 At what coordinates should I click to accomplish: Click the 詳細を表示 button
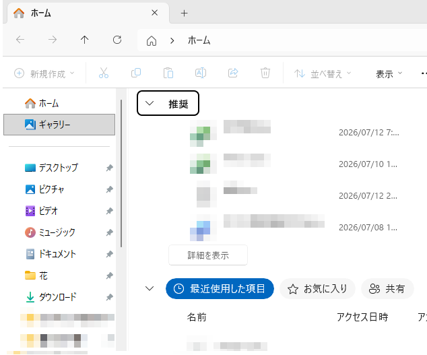point(208,255)
